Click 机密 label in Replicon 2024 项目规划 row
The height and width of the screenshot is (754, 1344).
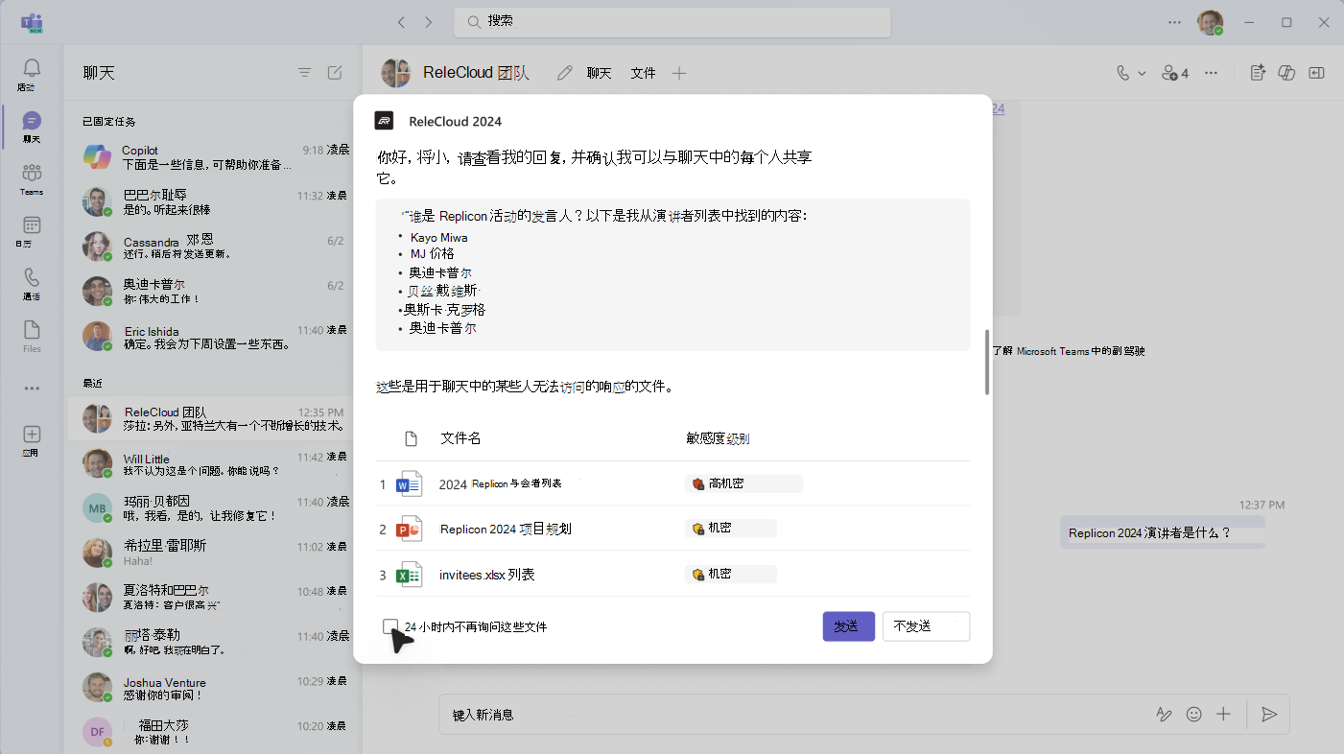pyautogui.click(x=731, y=529)
